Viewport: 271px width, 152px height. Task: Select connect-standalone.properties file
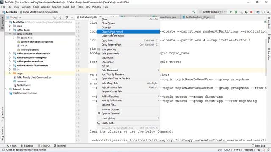(x=37, y=42)
